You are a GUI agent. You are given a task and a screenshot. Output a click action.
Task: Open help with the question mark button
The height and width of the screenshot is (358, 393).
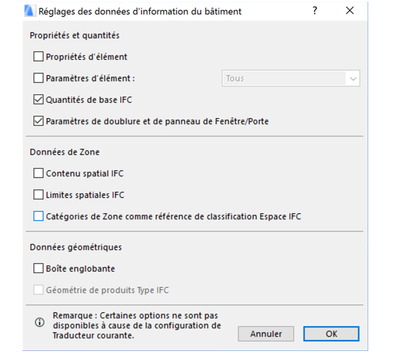tap(315, 11)
